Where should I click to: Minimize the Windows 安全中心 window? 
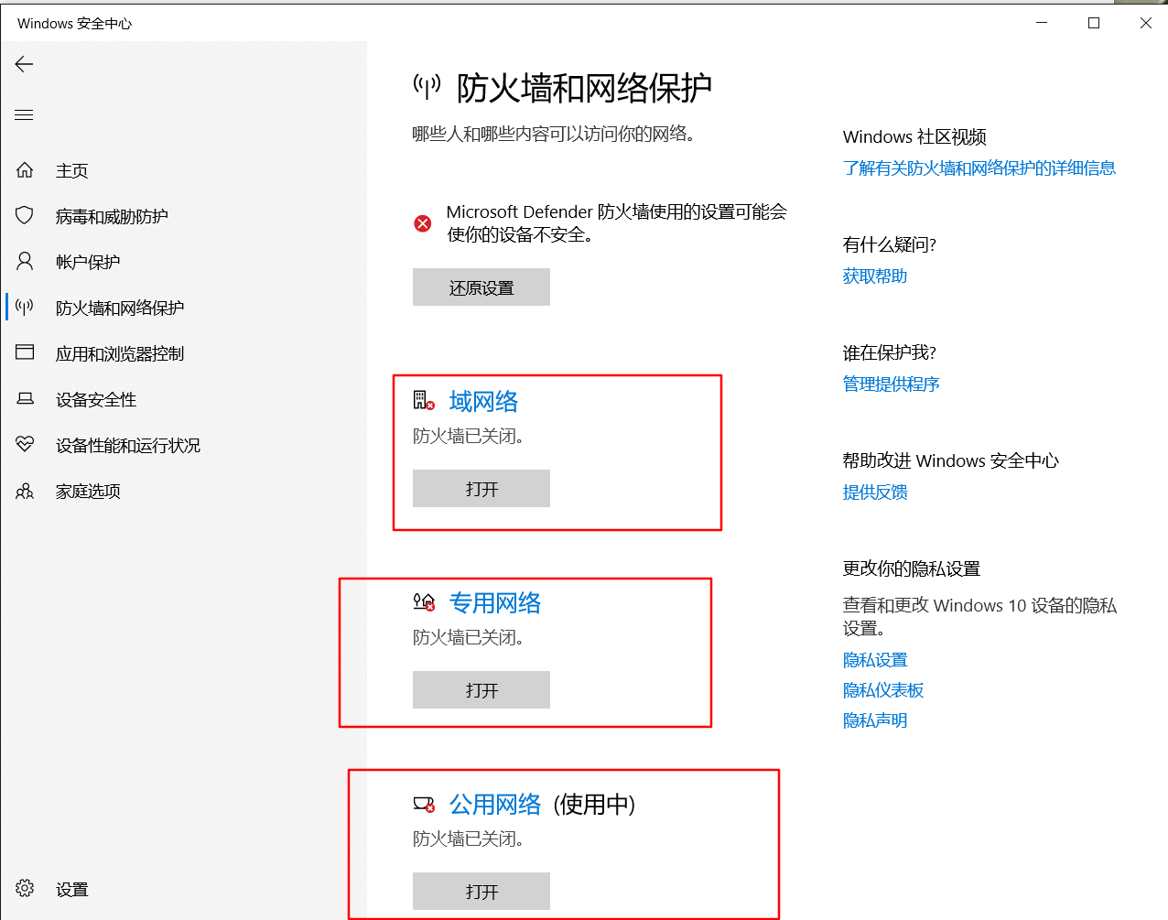click(x=1041, y=23)
